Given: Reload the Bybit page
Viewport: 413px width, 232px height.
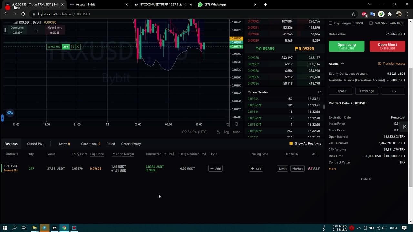Looking at the screenshot, I should point(23,14).
